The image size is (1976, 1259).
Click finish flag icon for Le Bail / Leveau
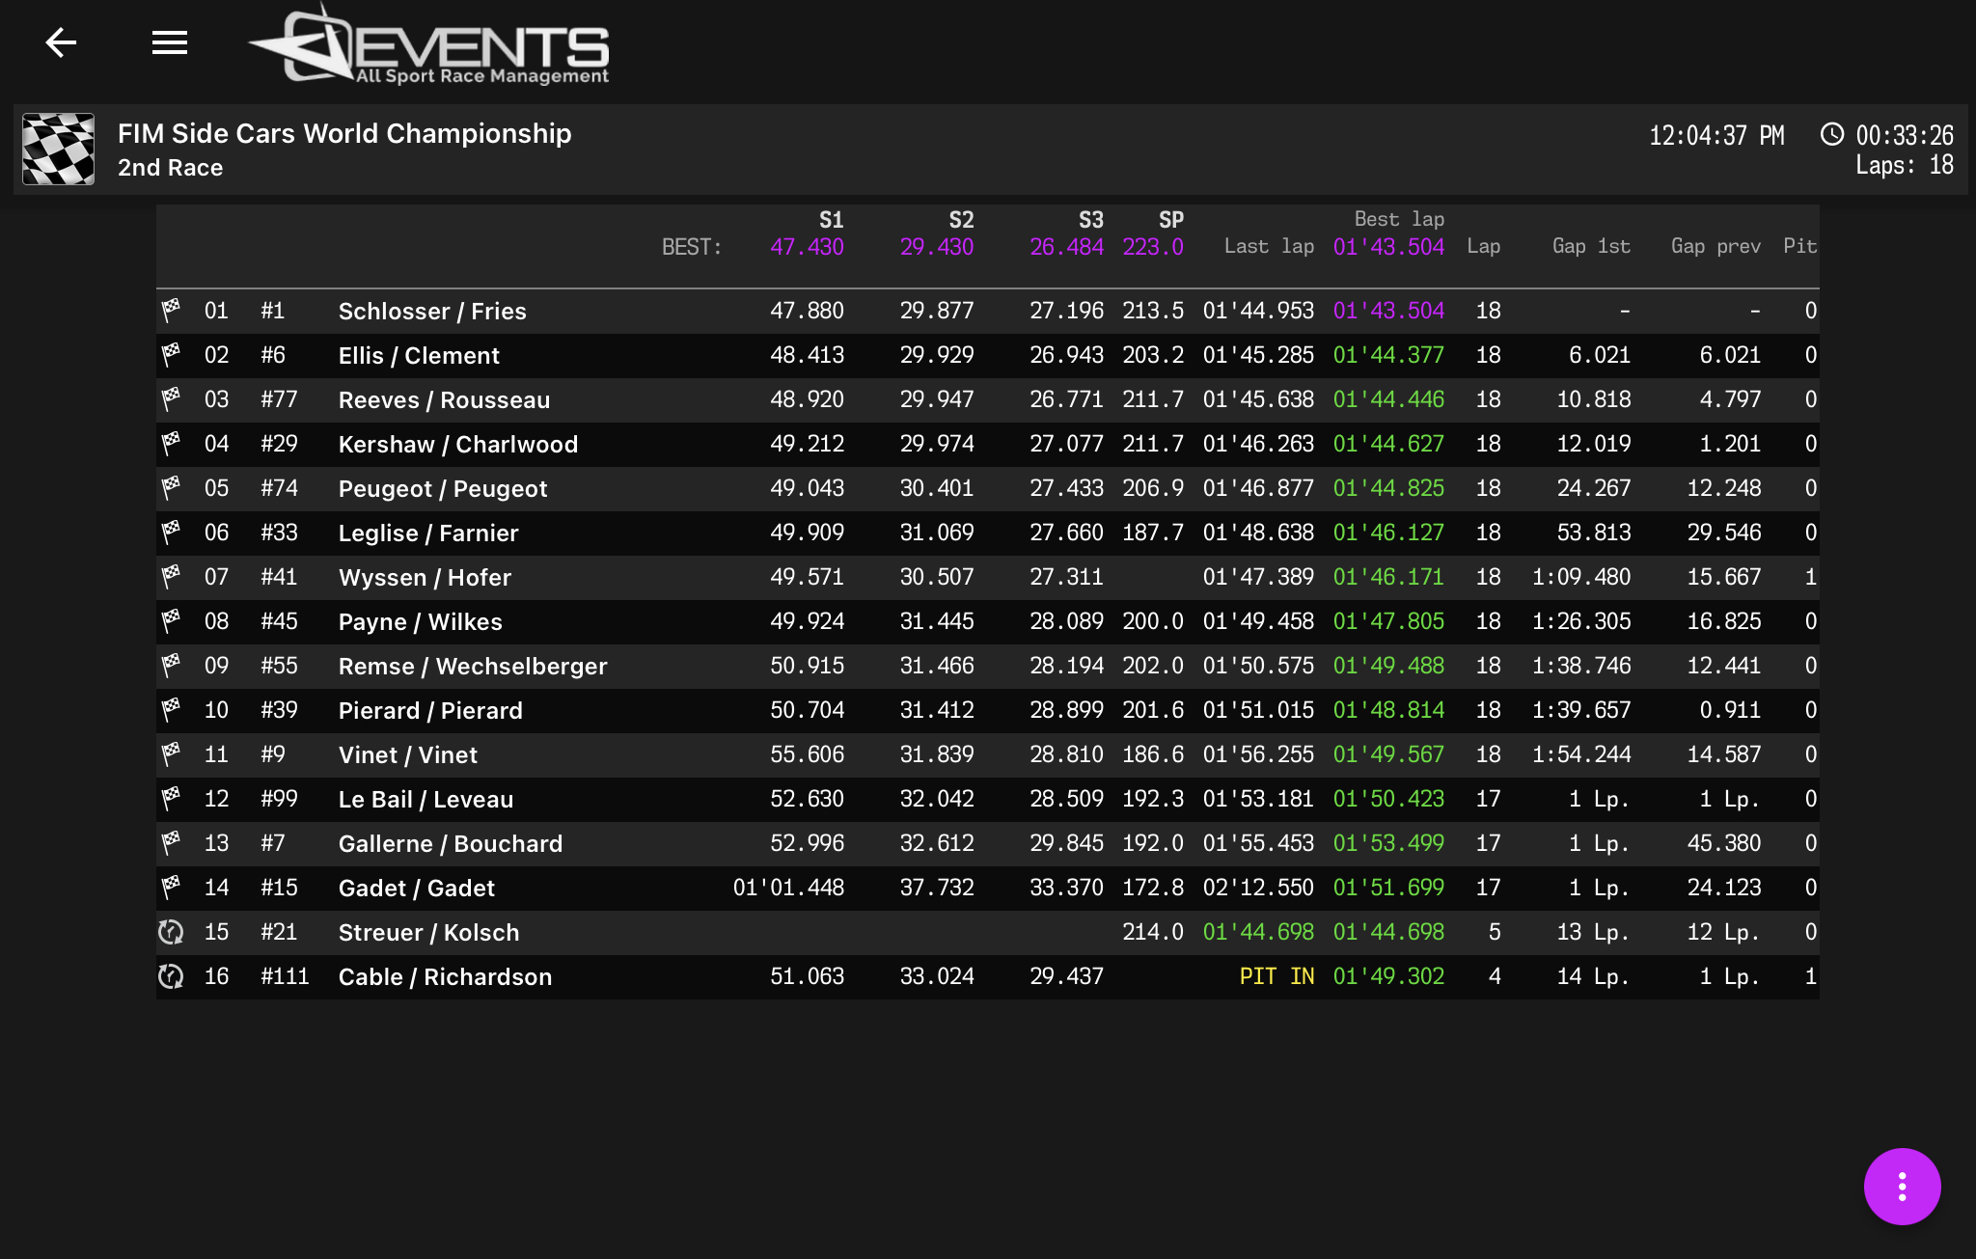(x=171, y=799)
